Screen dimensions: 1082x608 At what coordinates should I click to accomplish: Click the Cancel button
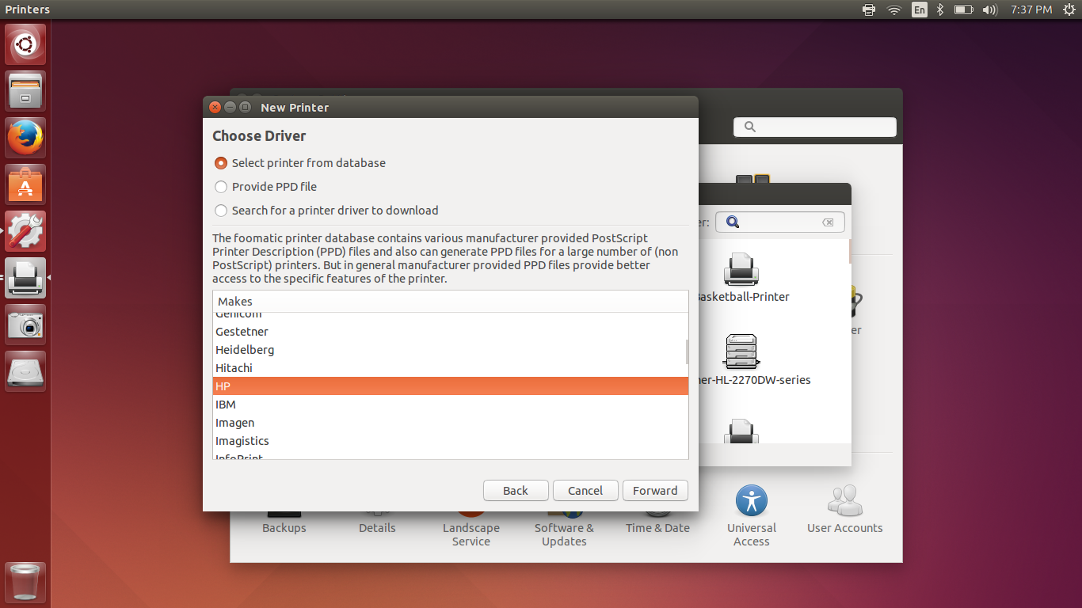coord(585,491)
